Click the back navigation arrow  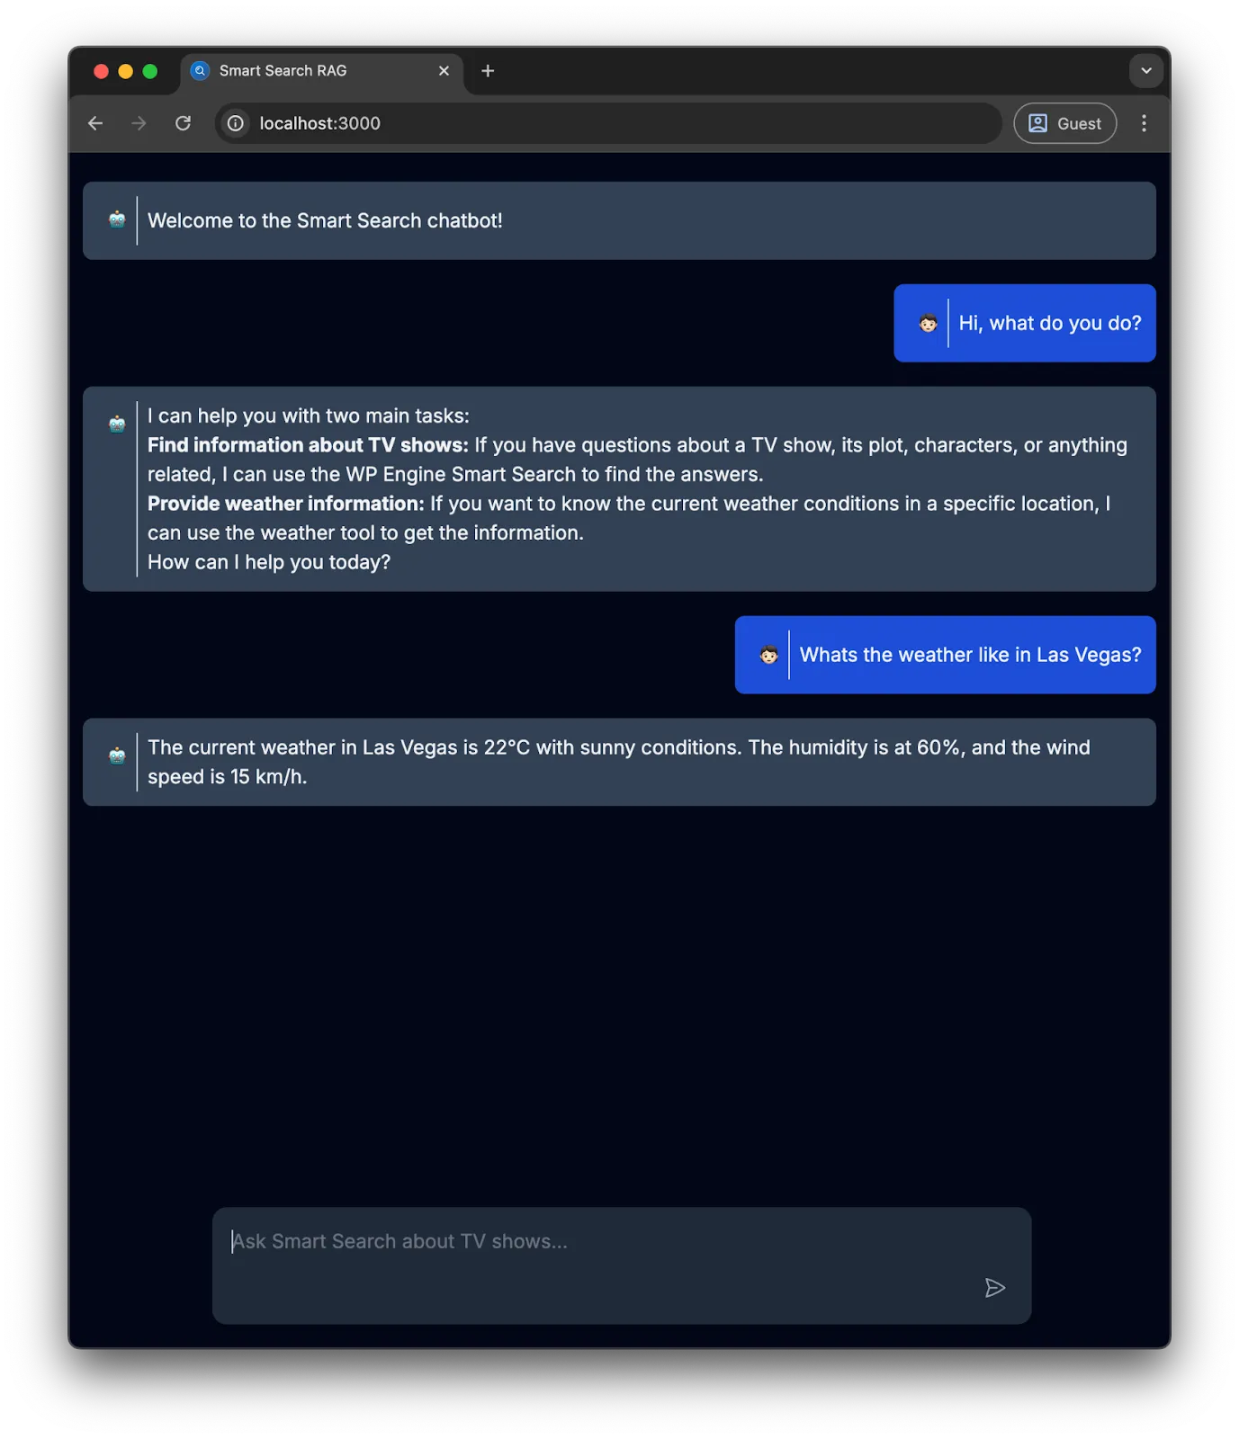[x=95, y=123]
